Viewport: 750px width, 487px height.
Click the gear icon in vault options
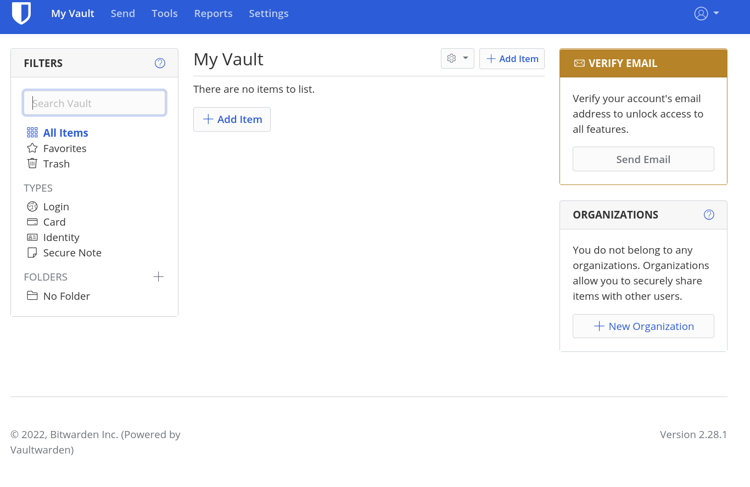tap(451, 58)
